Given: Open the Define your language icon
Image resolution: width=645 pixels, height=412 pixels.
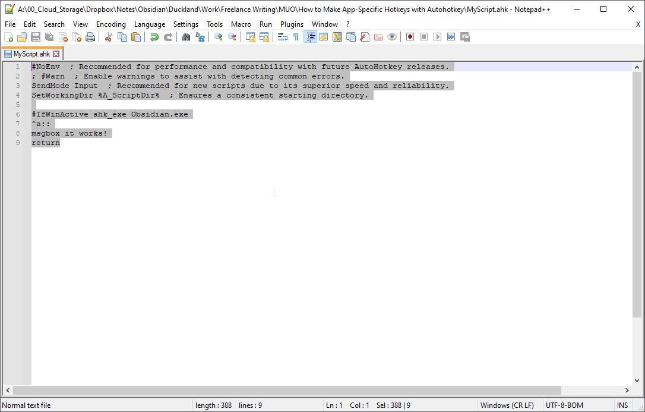Looking at the screenshot, I should (x=323, y=37).
